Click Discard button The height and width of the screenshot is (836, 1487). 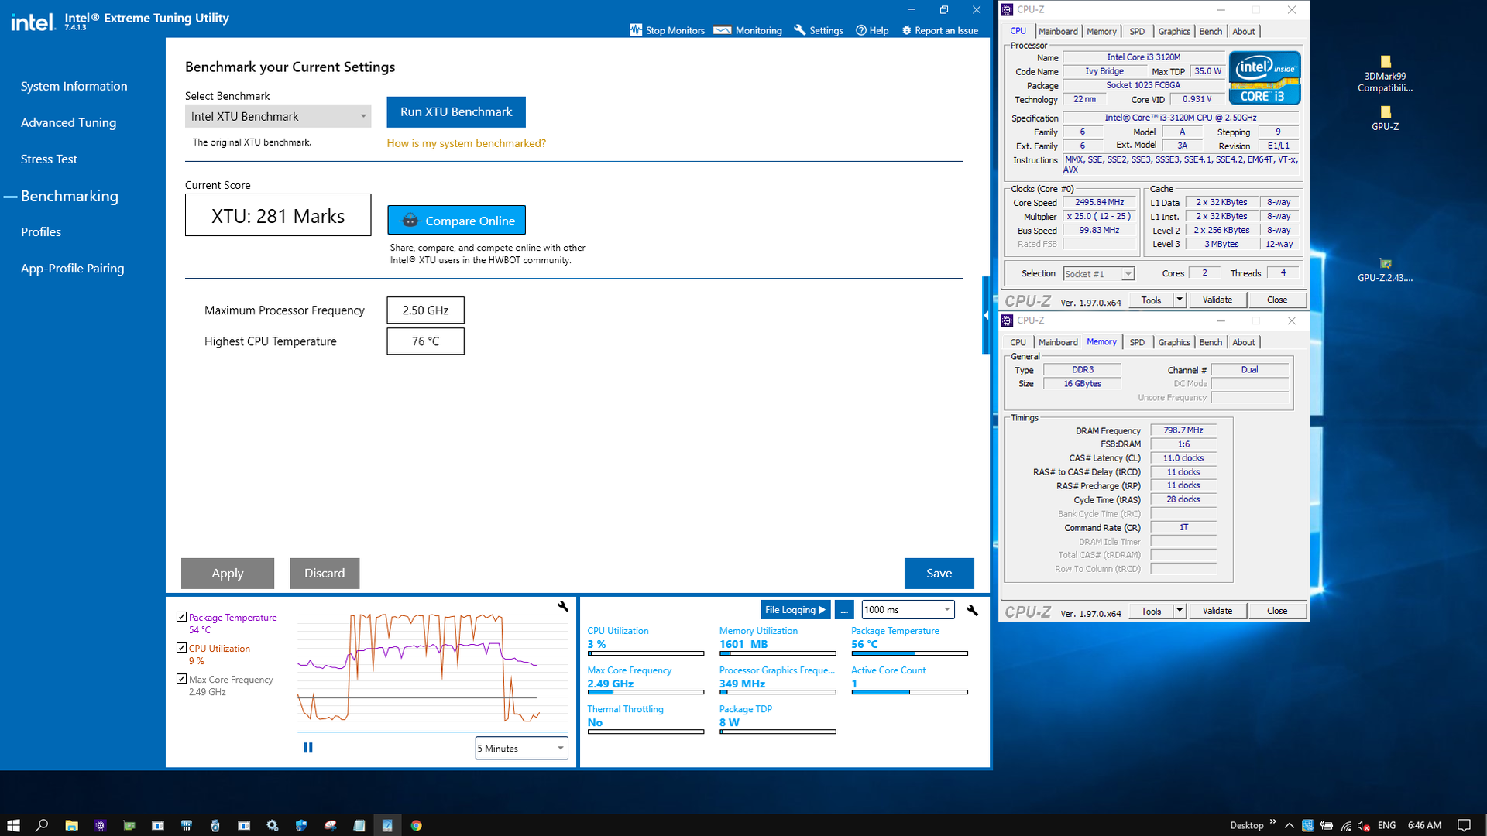325,573
